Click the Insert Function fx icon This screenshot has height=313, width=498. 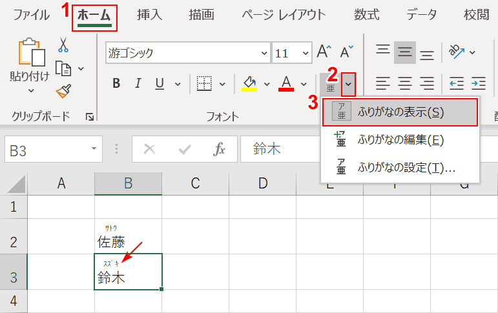pos(219,149)
